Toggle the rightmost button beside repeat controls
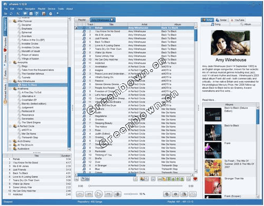The width and height of the screenshot is (264, 206). [193, 194]
